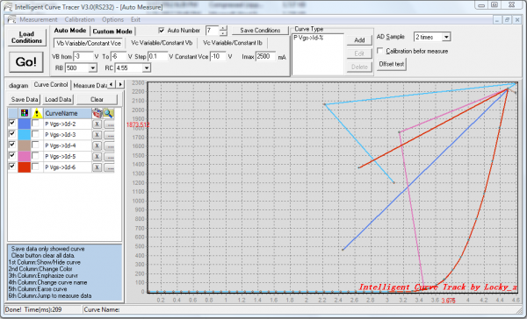Screen dimensions: 527x319
Task: Click the magnifier jump-to-data header icon
Action: tap(109, 113)
